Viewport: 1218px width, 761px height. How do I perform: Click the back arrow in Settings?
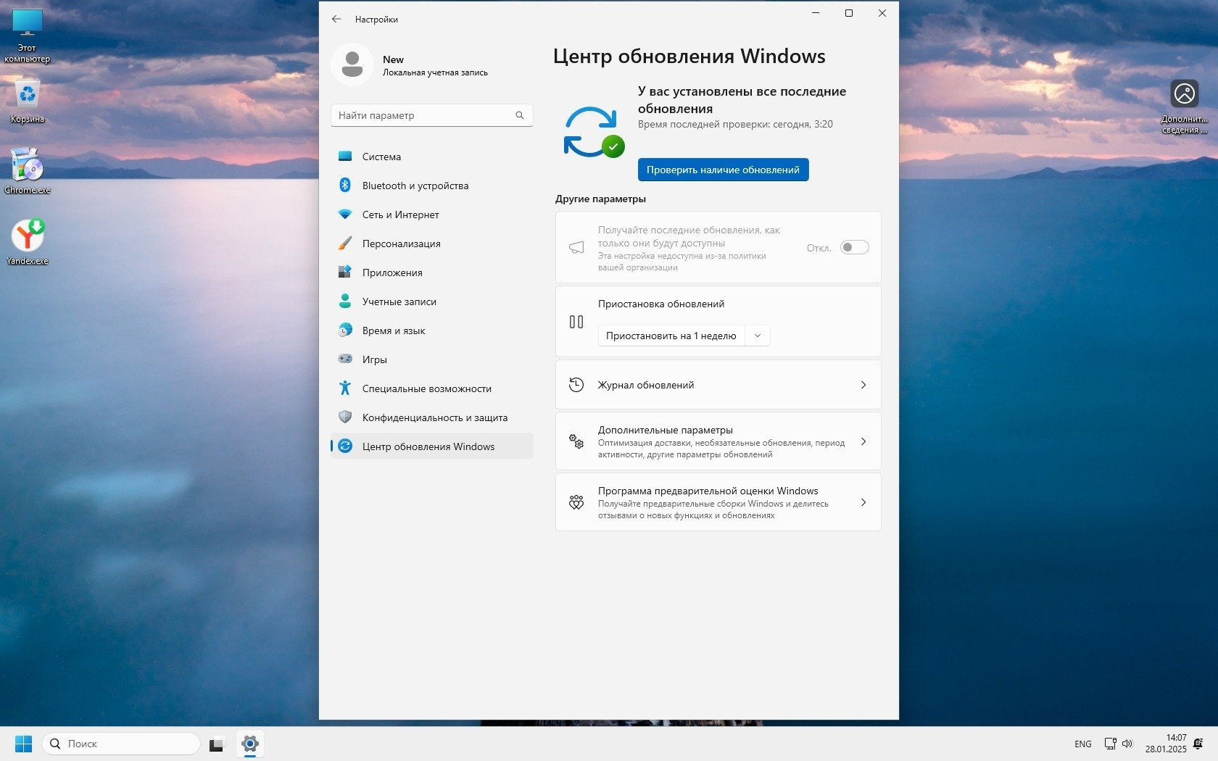tap(336, 20)
